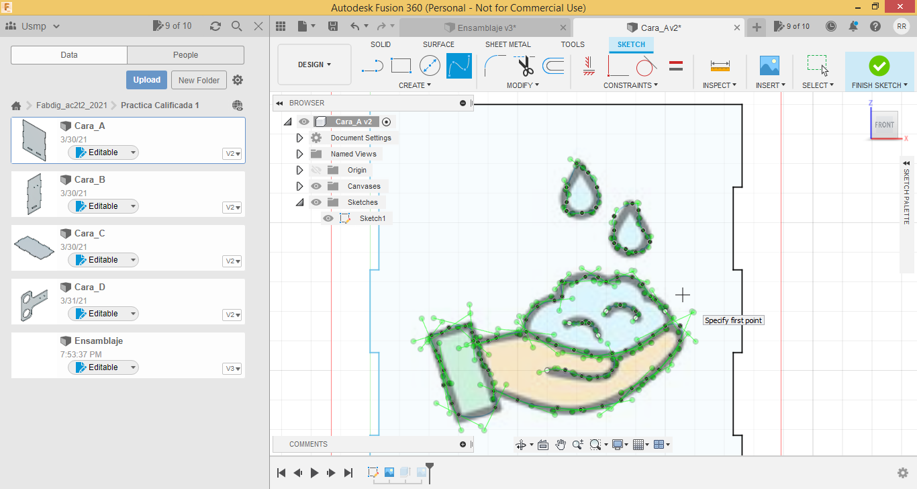Apply the Horizontal/Vertical constraint
Image resolution: width=917 pixels, height=489 pixels.
589,66
